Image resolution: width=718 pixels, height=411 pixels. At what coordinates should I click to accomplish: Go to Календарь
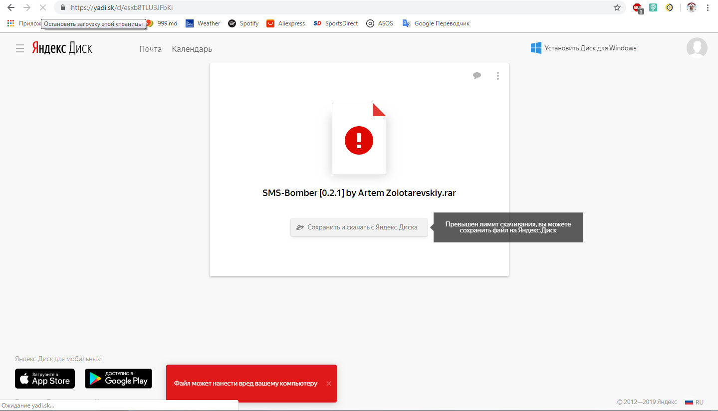(192, 49)
